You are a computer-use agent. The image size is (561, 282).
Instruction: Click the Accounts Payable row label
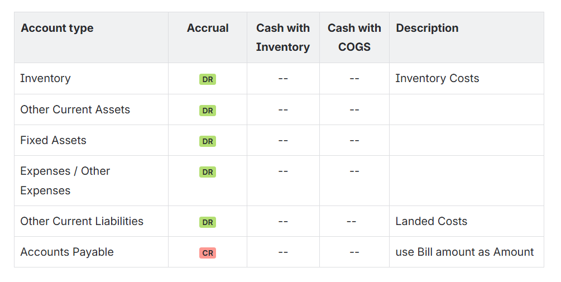(x=67, y=252)
